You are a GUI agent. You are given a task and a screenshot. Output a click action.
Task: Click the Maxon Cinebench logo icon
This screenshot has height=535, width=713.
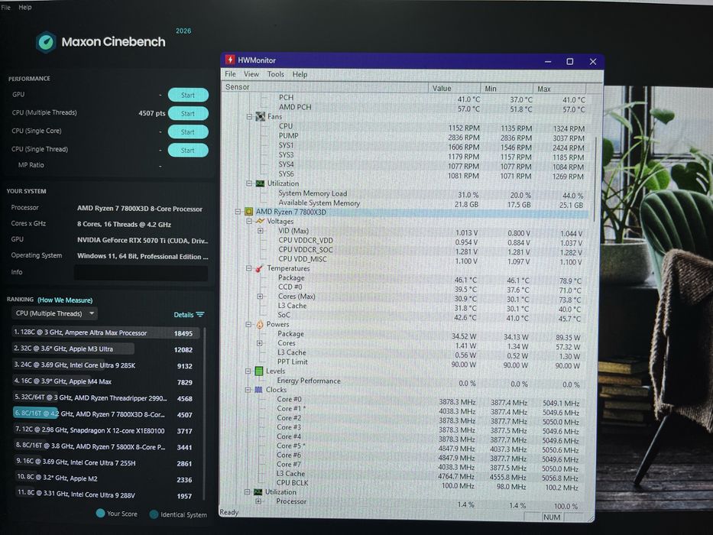pyautogui.click(x=46, y=42)
